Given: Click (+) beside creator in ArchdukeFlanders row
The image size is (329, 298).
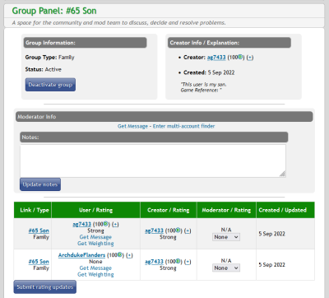Looking at the screenshot, I should click(x=188, y=262).
